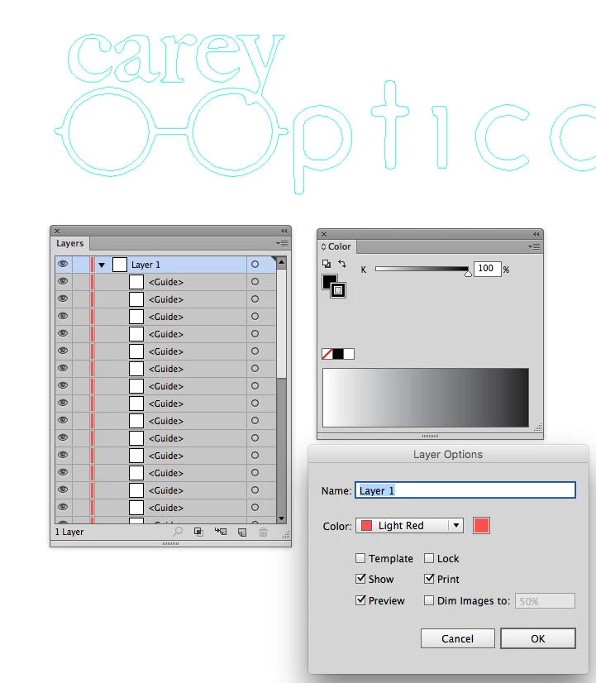
Task: Hide Layer 1 with its eye icon
Action: click(x=63, y=264)
